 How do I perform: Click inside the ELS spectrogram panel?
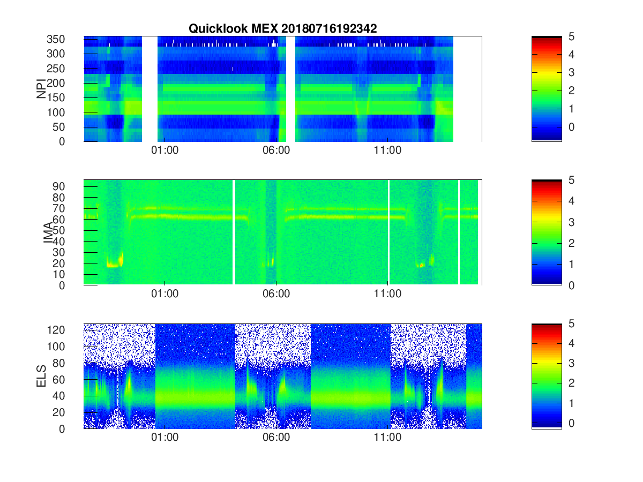click(x=282, y=376)
